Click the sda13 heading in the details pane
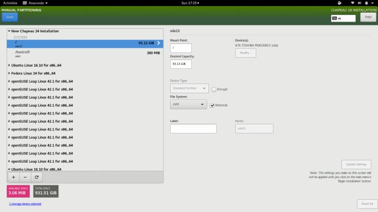This screenshot has width=378, height=212. 175,31
